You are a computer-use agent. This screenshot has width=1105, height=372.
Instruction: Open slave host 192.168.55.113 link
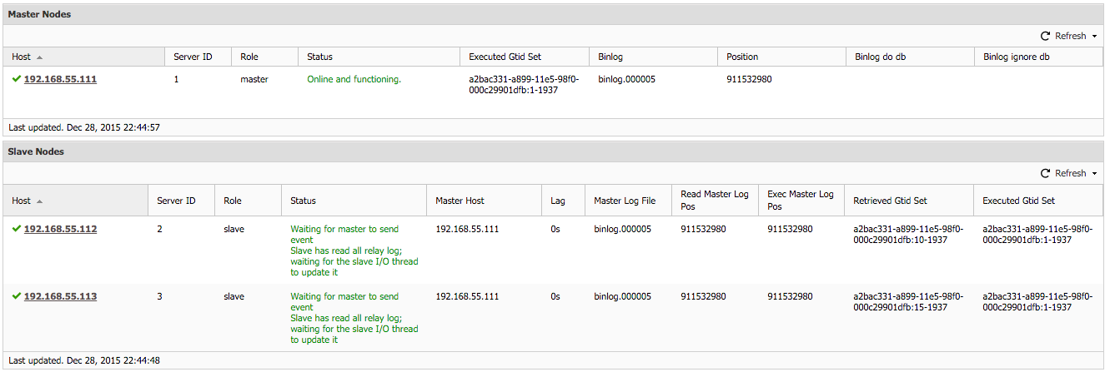pyautogui.click(x=60, y=296)
